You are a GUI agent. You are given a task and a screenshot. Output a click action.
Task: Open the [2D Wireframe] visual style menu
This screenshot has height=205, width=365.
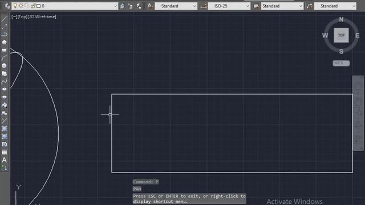click(x=42, y=17)
